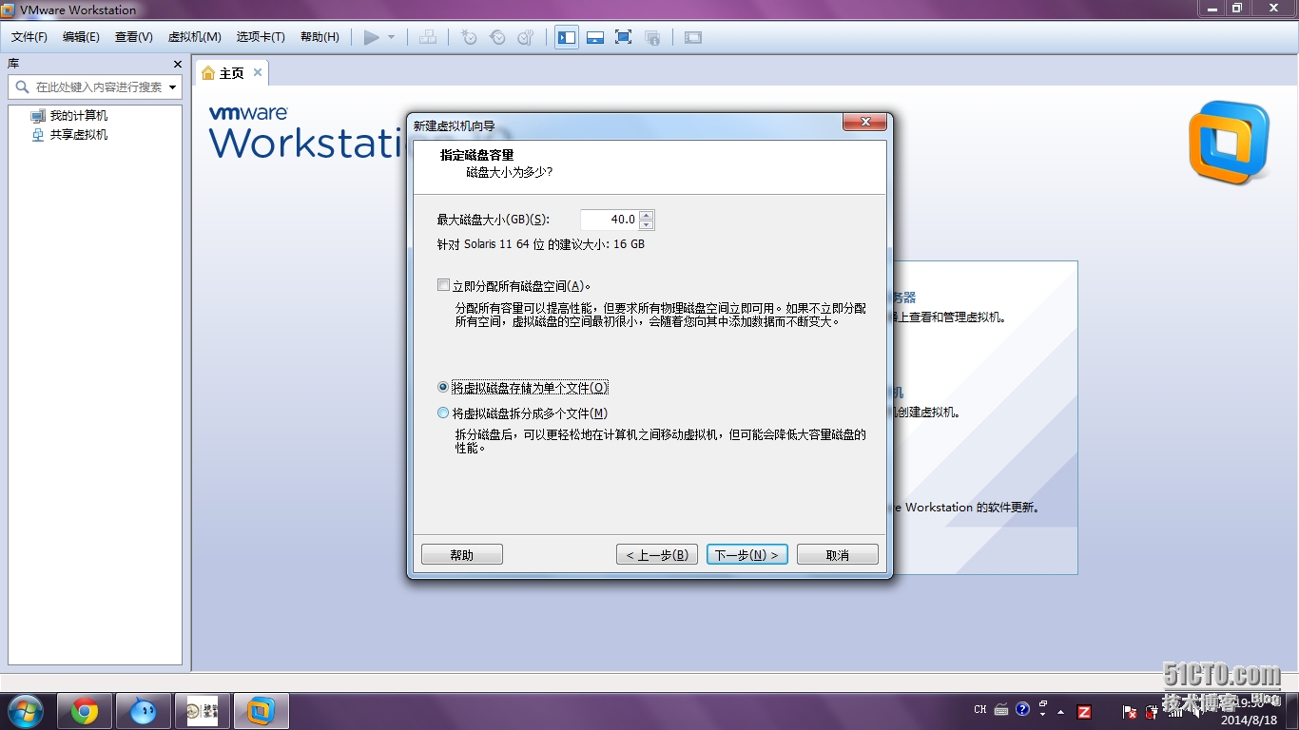Open the 查看(V) menu
This screenshot has width=1299, height=730.
134,37
